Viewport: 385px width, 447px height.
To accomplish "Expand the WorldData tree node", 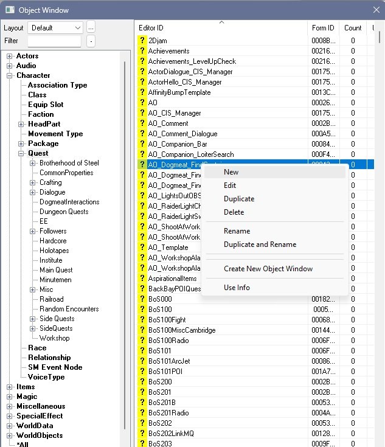I will 9,426.
